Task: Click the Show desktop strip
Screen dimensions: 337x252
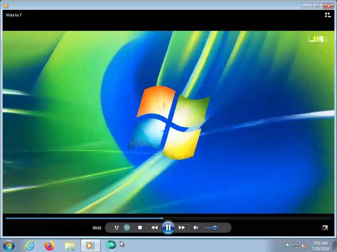Action: point(335,246)
